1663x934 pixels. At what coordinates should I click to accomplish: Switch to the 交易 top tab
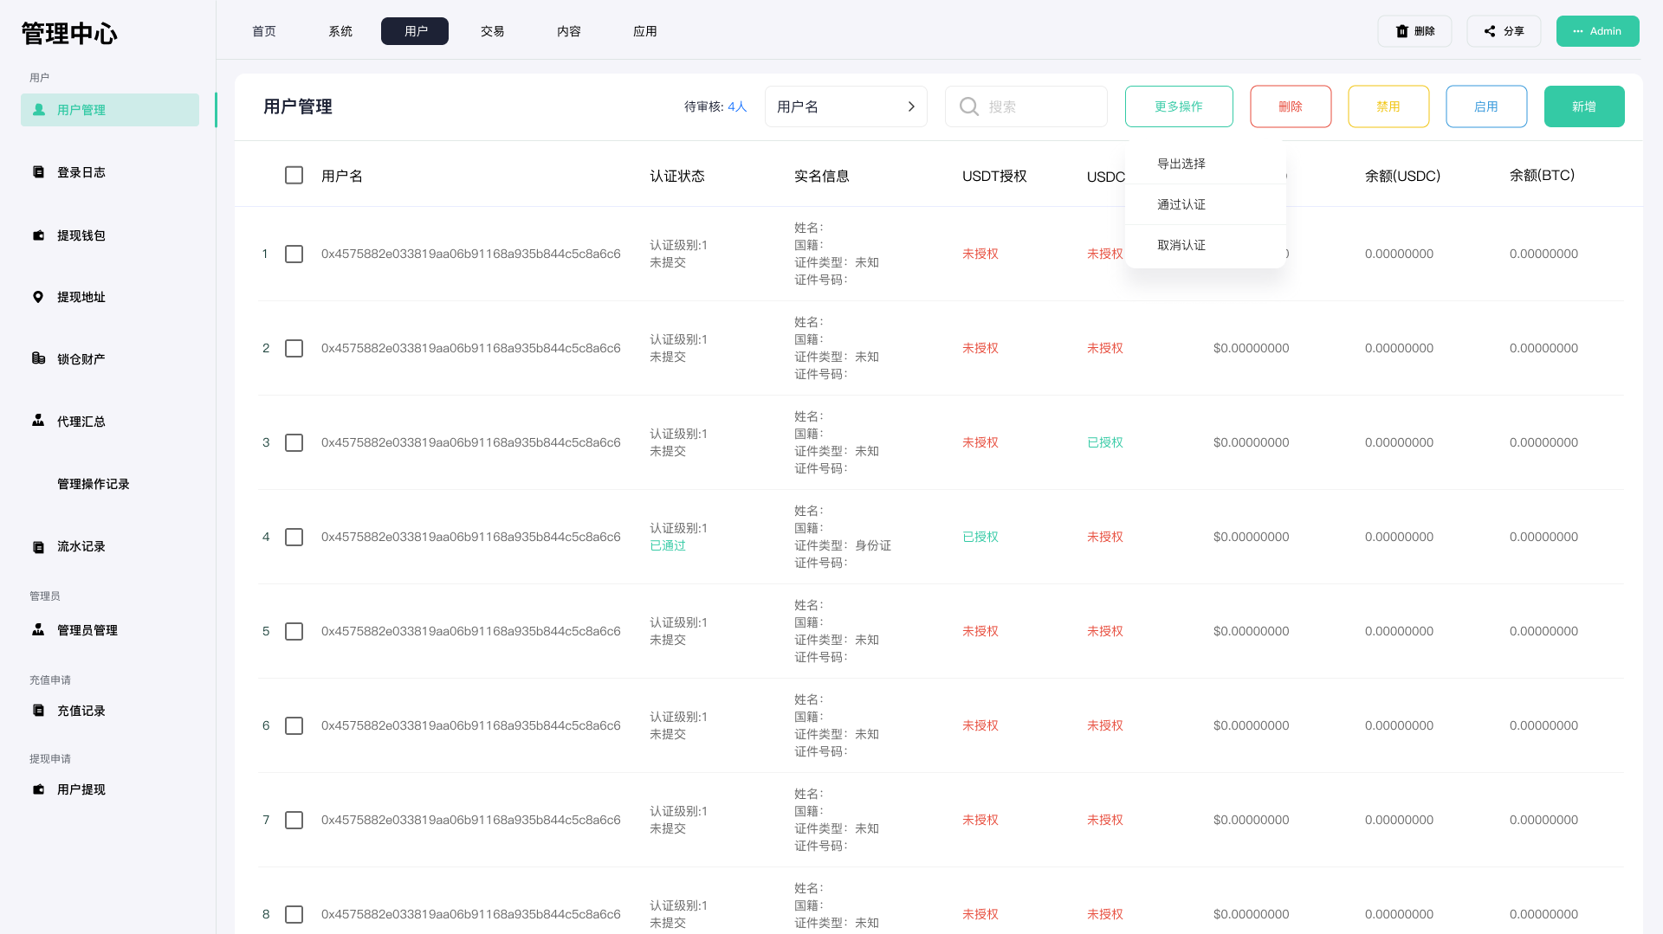493,31
